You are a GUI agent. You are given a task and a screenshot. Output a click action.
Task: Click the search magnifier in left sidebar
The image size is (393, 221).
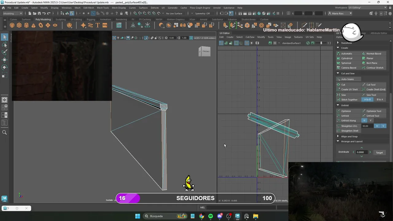pos(5,132)
